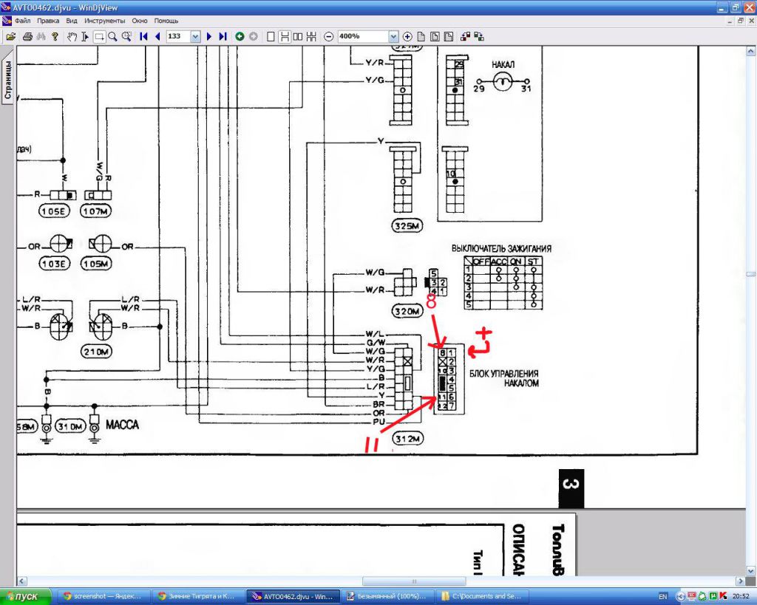This screenshot has width=757, height=605.
Task: Open Find with the binoculars icon
Action: click(x=41, y=36)
